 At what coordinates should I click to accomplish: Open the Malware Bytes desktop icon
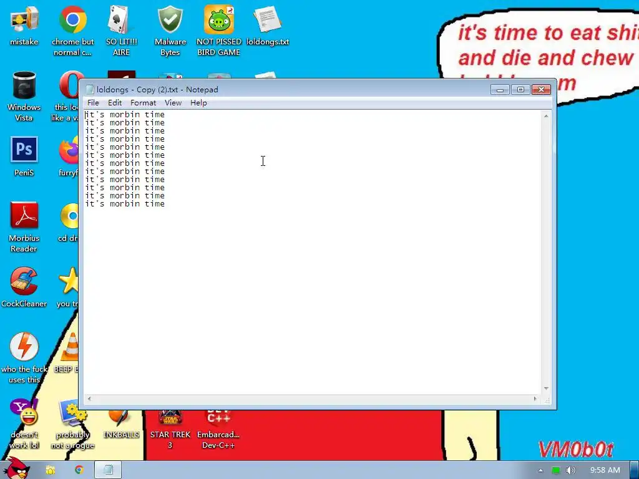pos(170,31)
